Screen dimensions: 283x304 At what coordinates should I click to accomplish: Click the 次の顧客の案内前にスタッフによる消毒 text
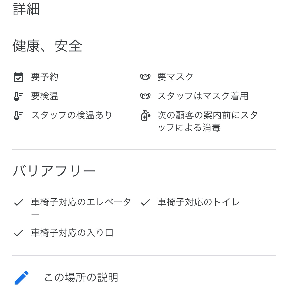point(207,121)
